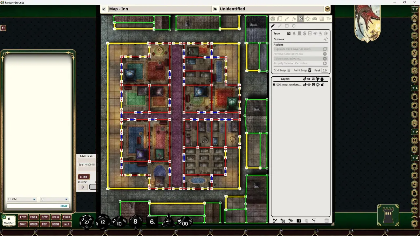Open the GM speaker dropdown
420x236 pixels.
(22, 199)
